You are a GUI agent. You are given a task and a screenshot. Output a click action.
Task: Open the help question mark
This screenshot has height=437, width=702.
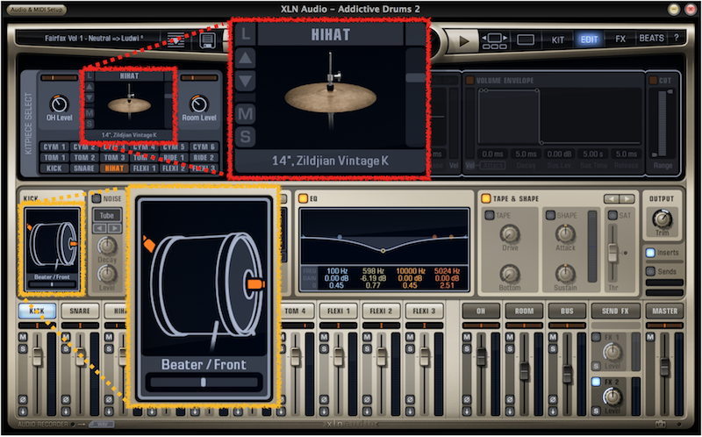pyautogui.click(x=676, y=39)
